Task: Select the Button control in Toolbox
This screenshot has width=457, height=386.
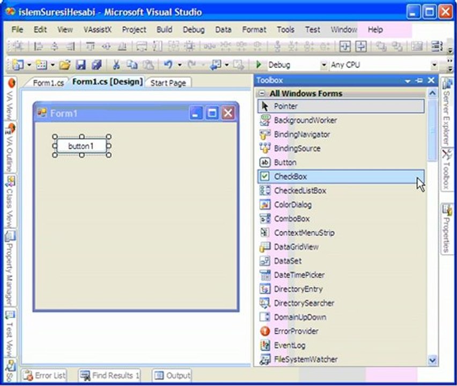Action: (x=341, y=162)
